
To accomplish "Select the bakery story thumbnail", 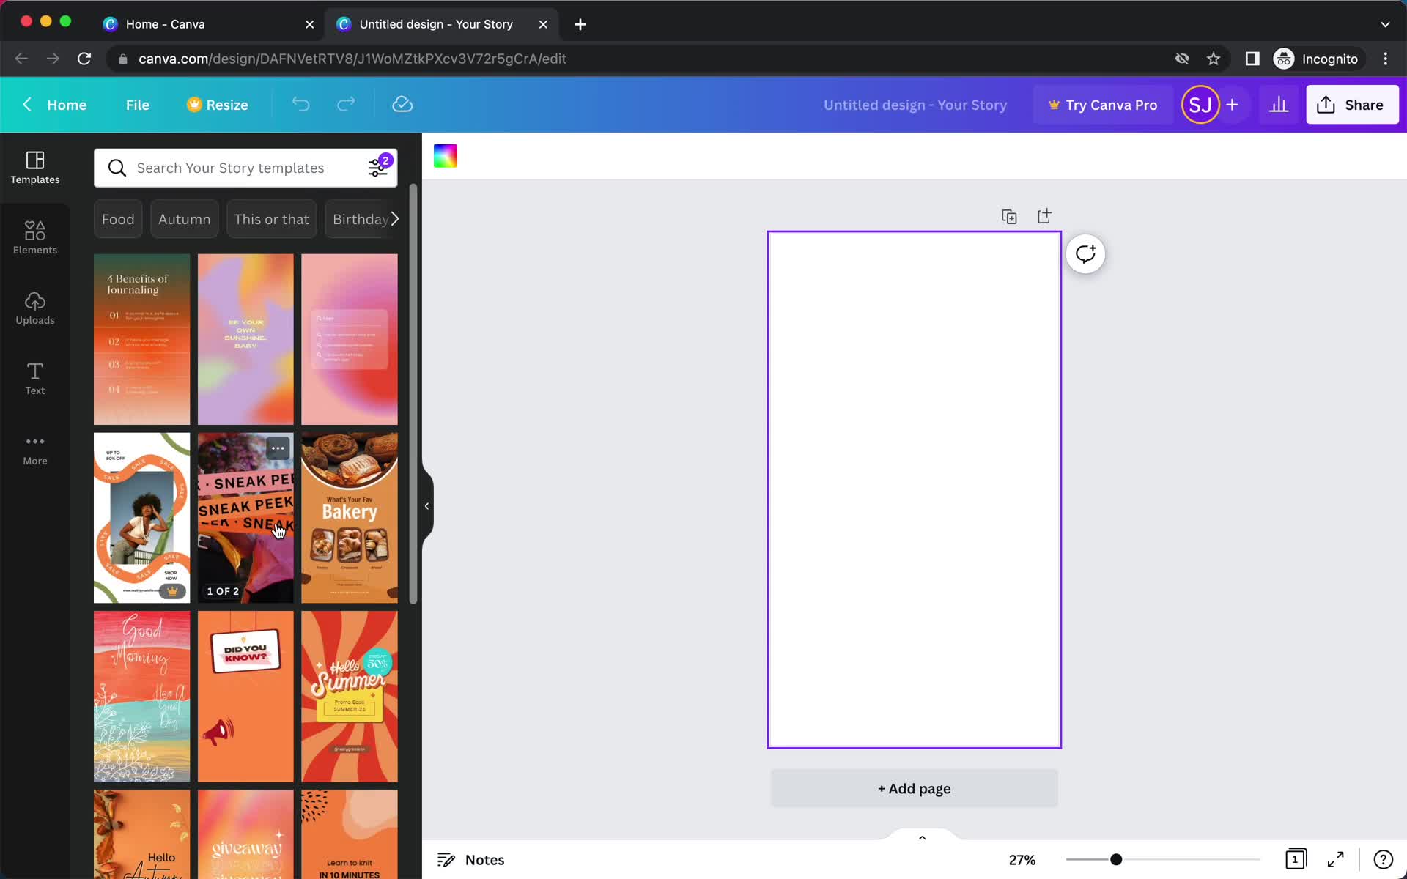I will tap(350, 517).
